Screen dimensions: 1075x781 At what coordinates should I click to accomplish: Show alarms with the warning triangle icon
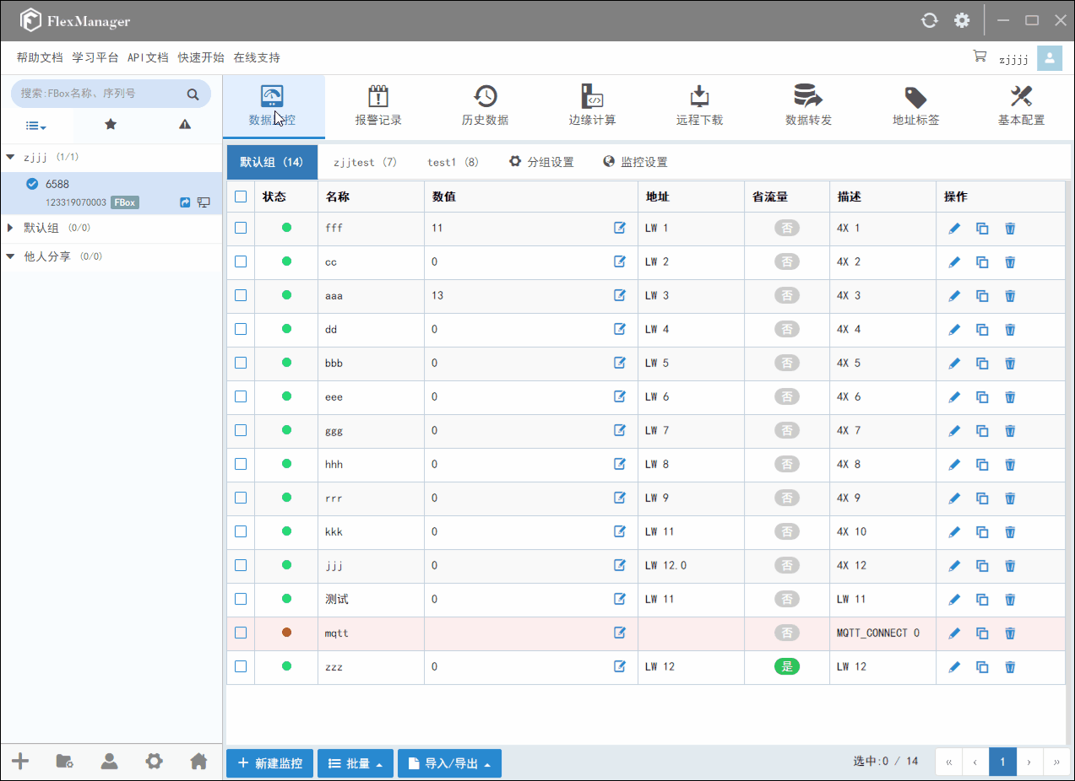(x=185, y=125)
